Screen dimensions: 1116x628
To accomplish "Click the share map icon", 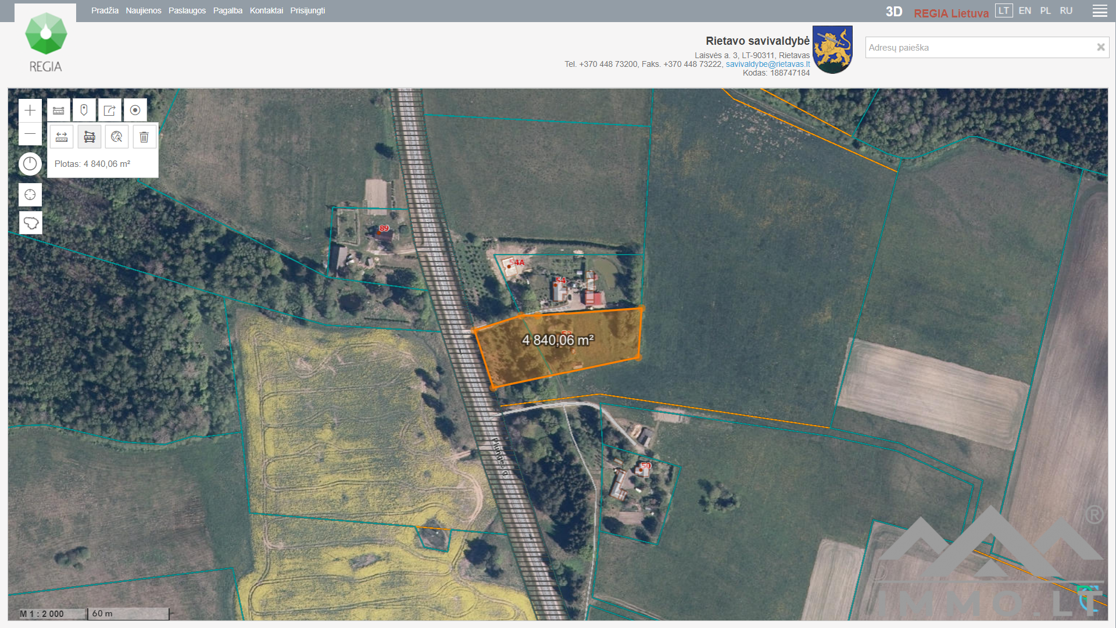I will [x=110, y=110].
